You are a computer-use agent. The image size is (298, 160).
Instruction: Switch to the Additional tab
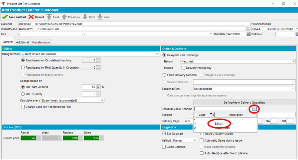(22, 42)
